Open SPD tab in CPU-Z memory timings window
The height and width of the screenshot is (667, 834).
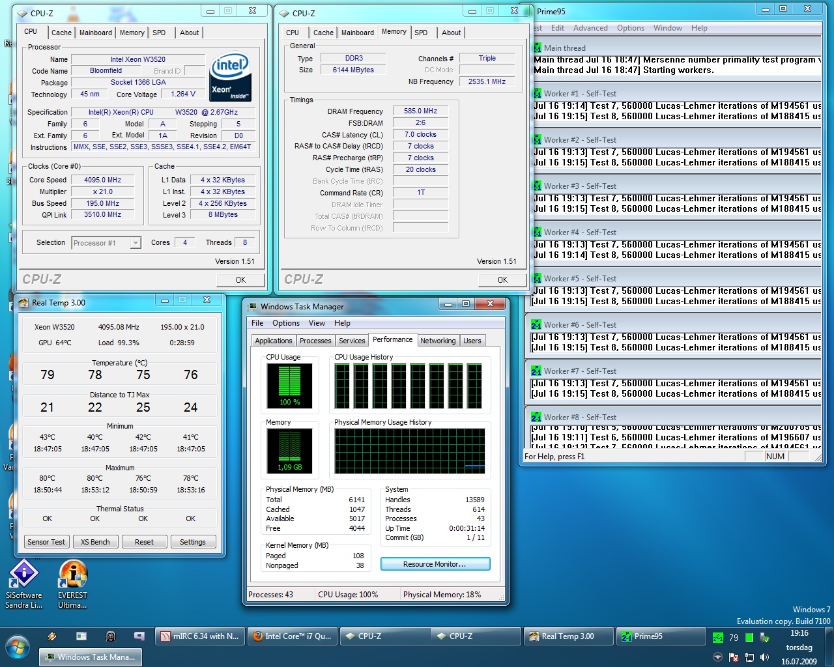[422, 33]
